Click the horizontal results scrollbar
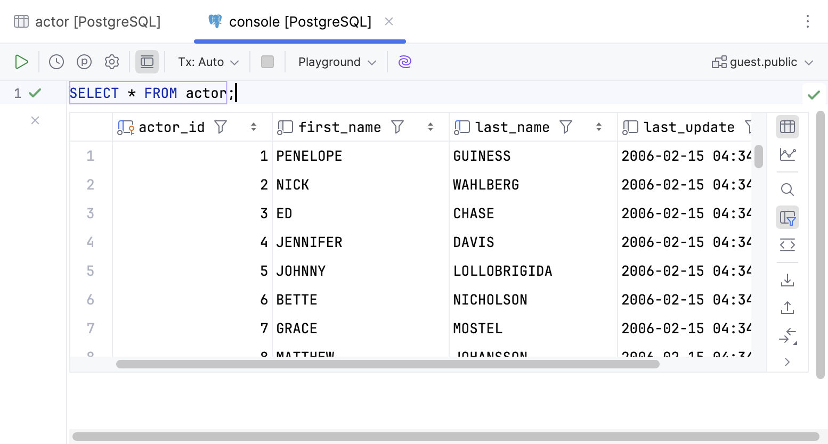Screen dimensions: 828x444 click(x=387, y=364)
